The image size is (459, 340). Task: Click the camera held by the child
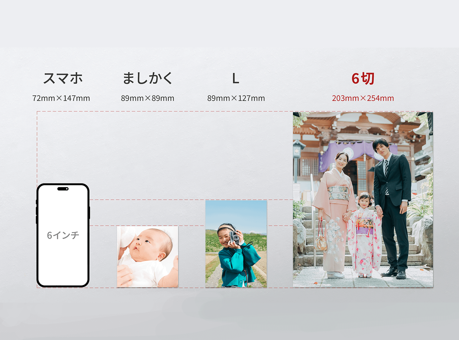(234, 238)
